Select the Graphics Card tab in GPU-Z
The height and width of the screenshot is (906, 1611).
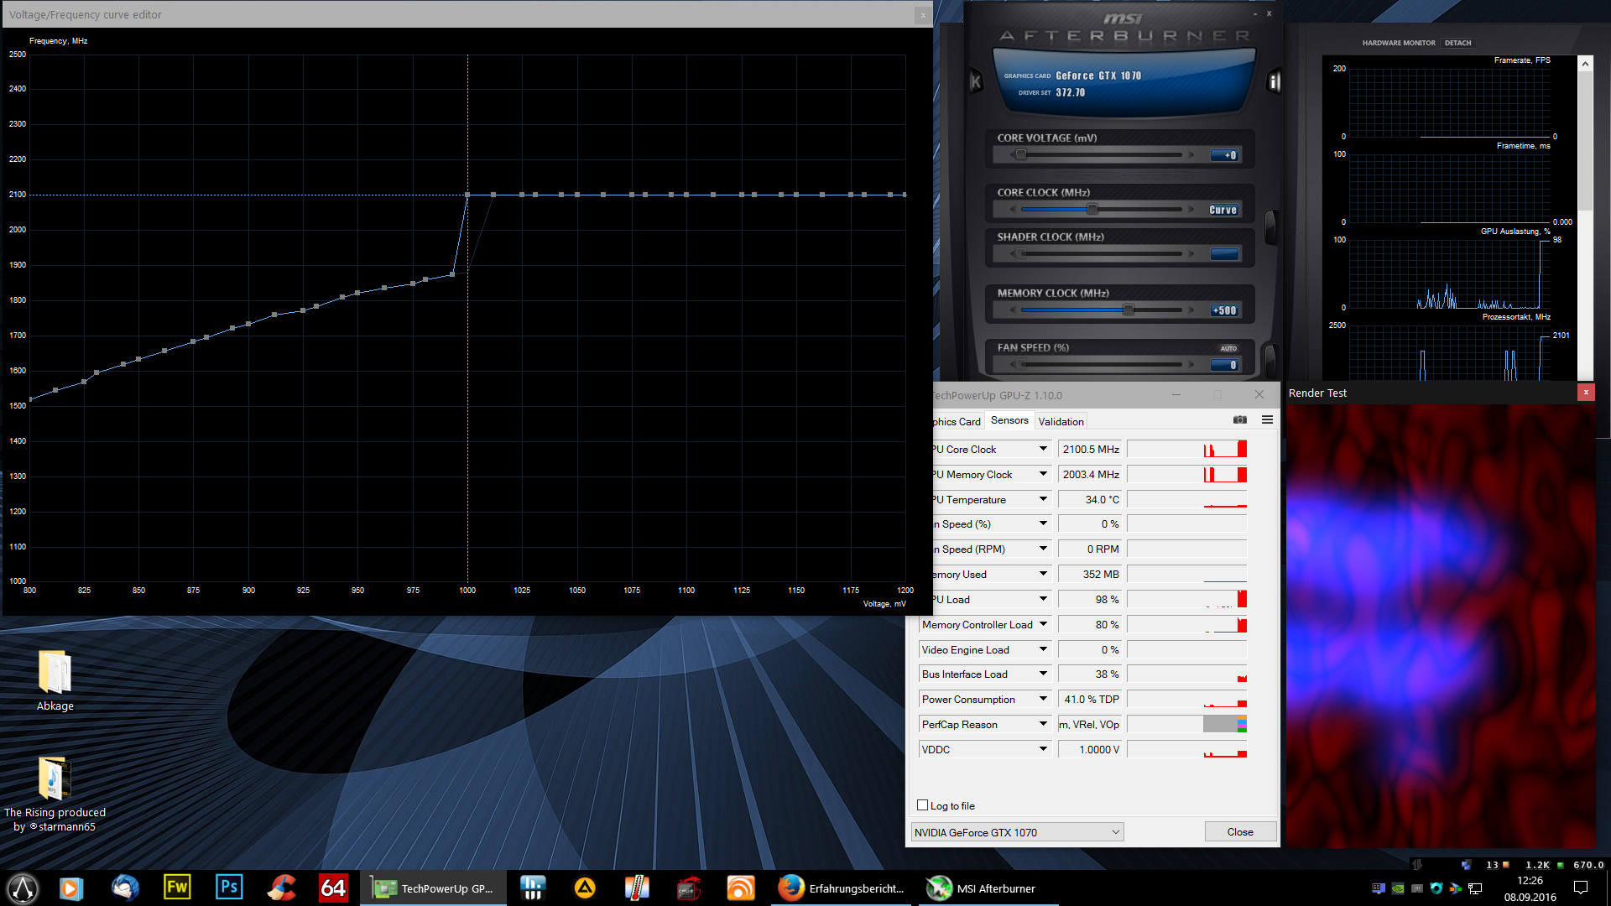[957, 422]
